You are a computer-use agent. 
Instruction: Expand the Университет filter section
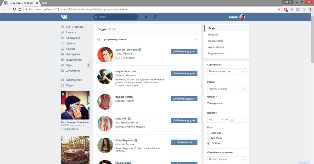tap(216, 103)
